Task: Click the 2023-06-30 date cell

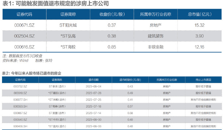Action: point(94,120)
